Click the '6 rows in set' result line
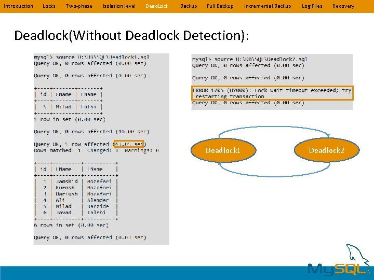The image size is (374, 280). 71,225
